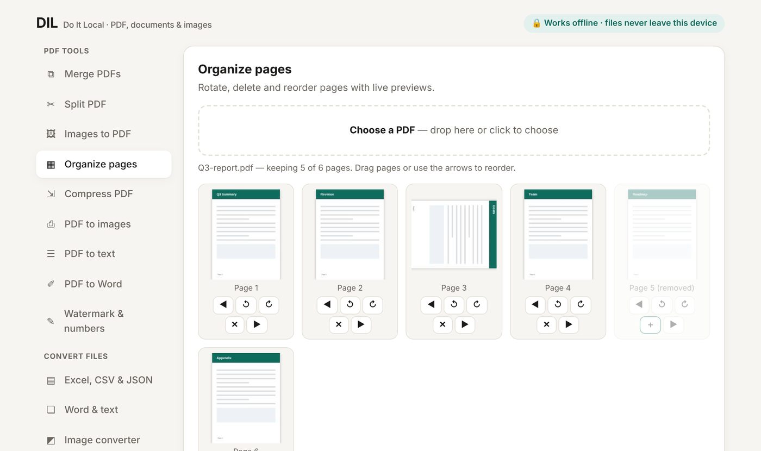
Task: Delete Page 4 using its X button
Action: [x=546, y=325]
